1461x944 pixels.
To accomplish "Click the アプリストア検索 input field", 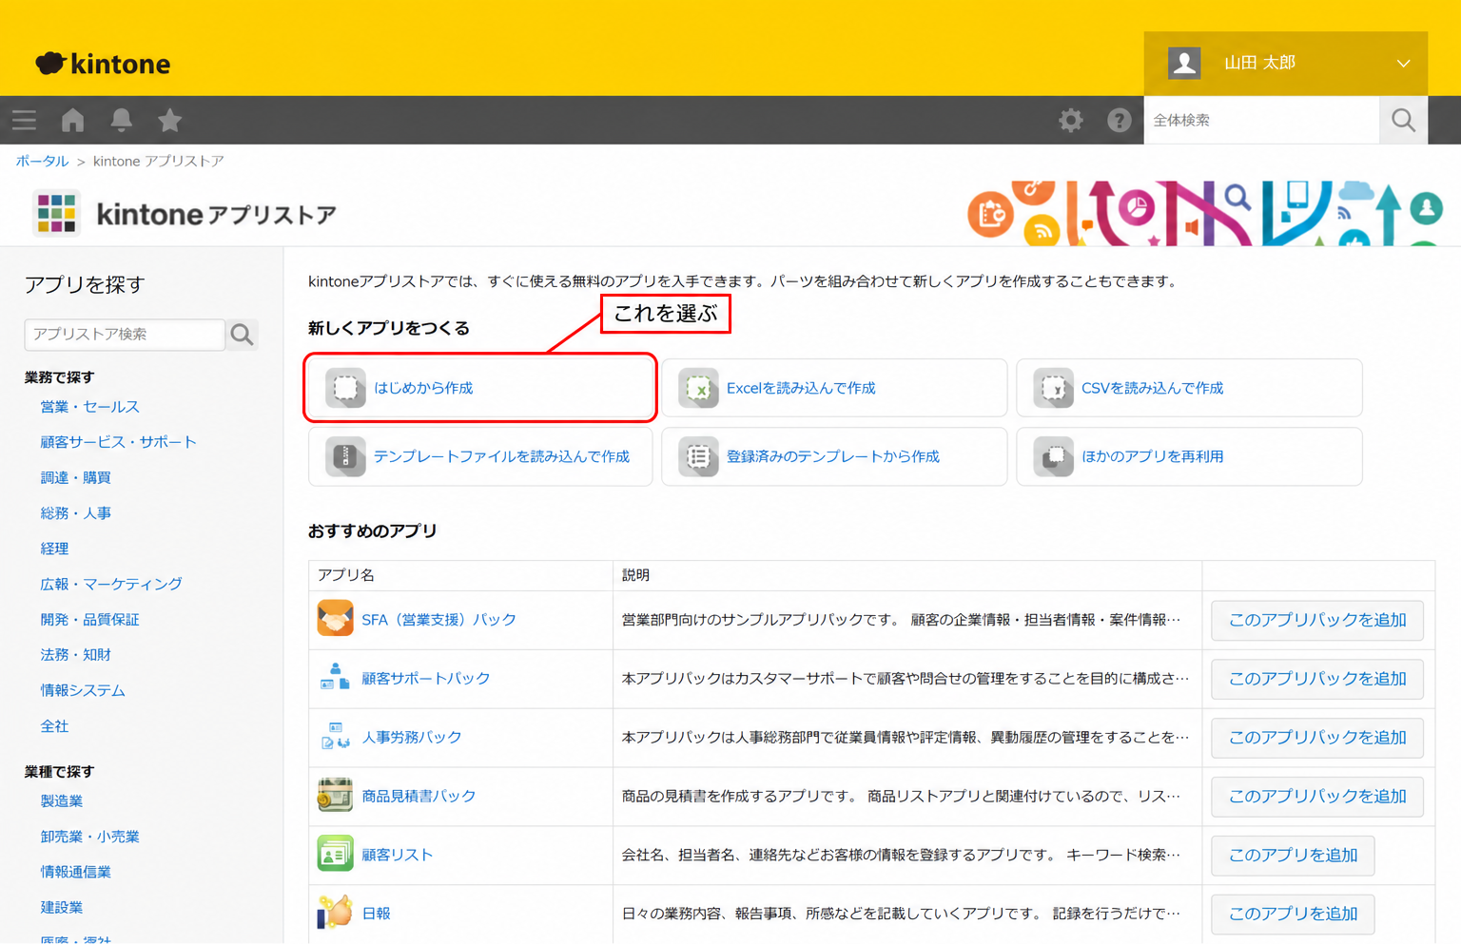I will tap(125, 335).
